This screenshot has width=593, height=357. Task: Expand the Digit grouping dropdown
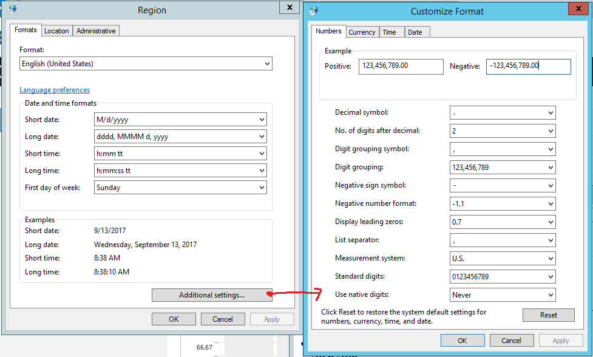coord(503,167)
